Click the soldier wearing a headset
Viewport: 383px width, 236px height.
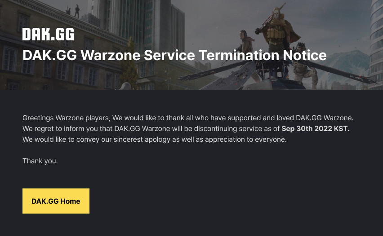(245, 45)
